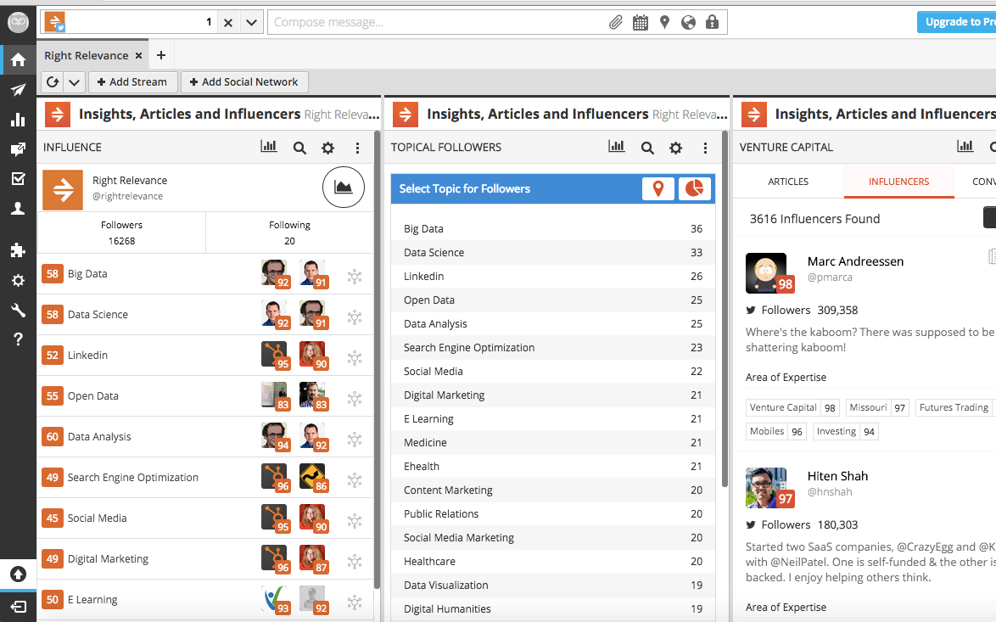Open the Publisher paper plane icon in sidebar
996x622 pixels.
19,90
